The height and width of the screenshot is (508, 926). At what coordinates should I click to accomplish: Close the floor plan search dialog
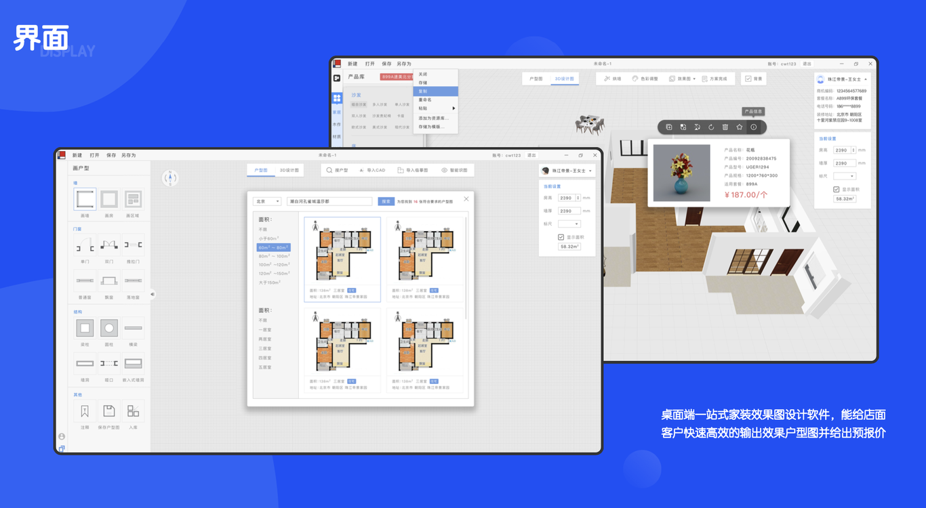pos(466,199)
